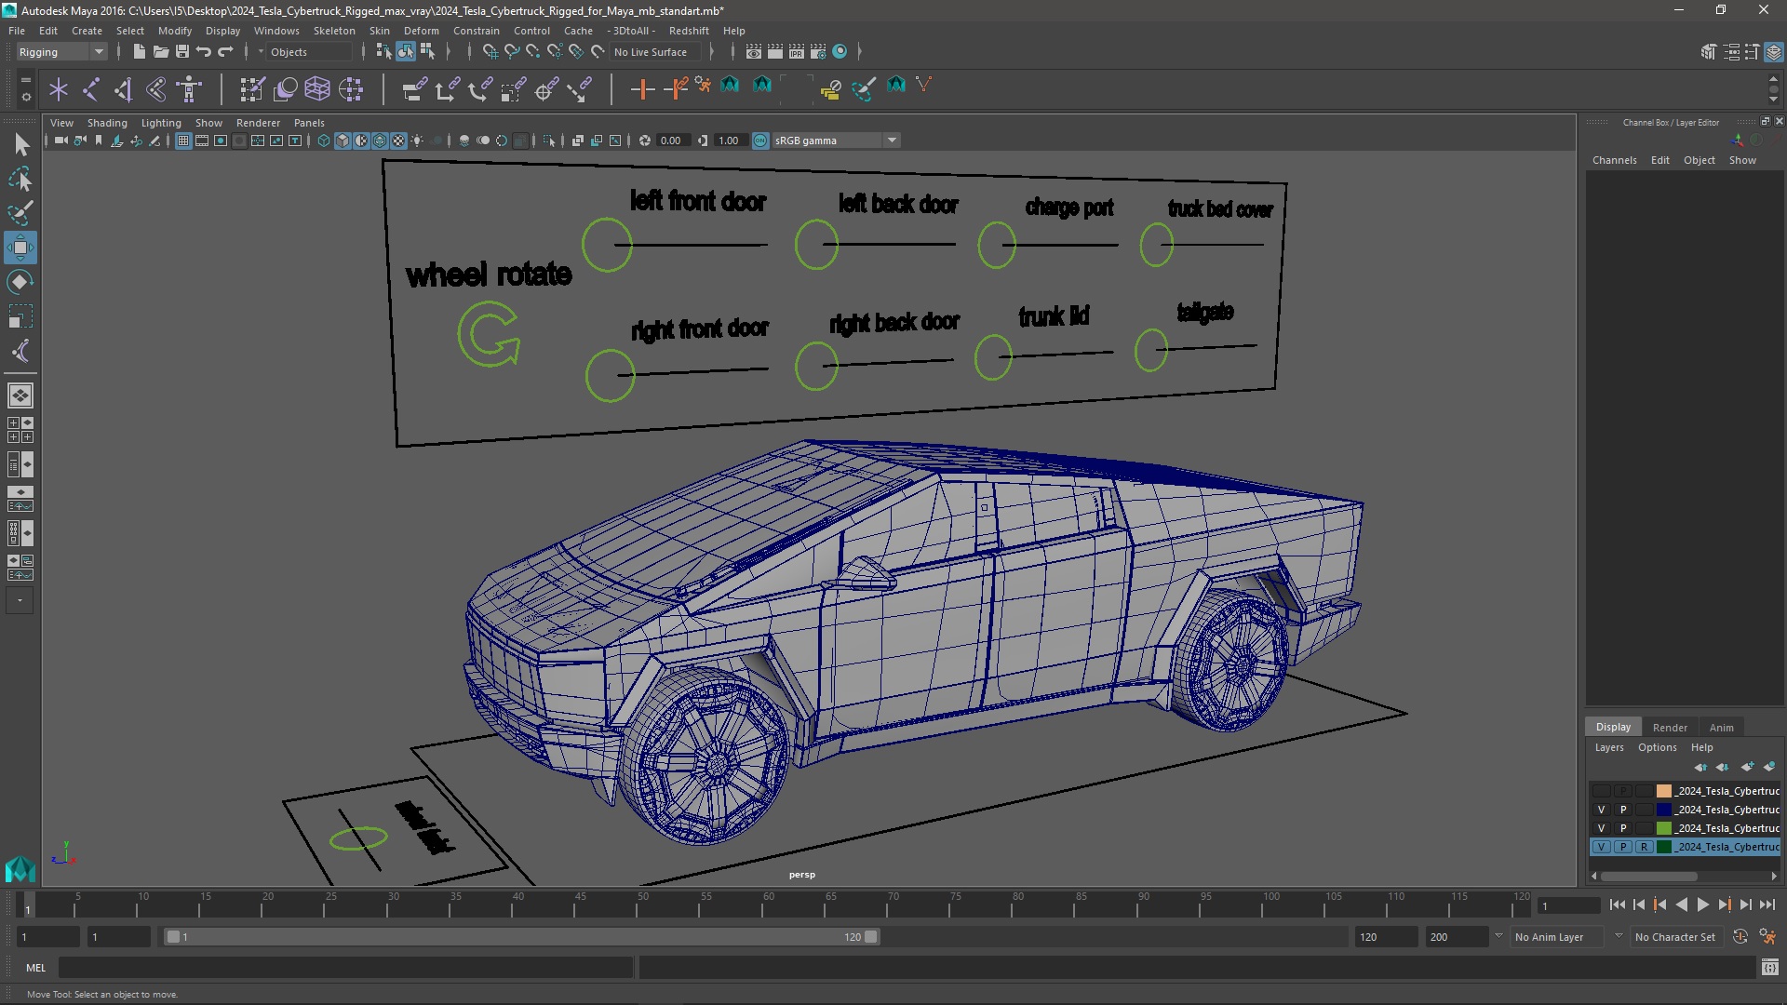This screenshot has width=1787, height=1005.
Task: Click the Play Forward button
Action: pyautogui.click(x=1702, y=904)
